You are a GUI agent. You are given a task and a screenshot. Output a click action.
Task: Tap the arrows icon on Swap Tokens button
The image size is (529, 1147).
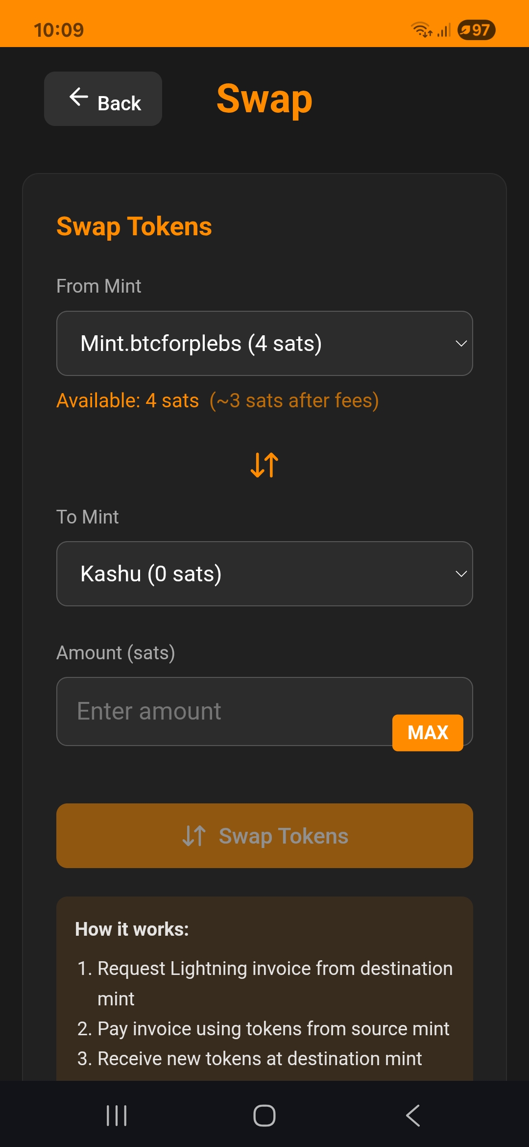click(x=194, y=836)
